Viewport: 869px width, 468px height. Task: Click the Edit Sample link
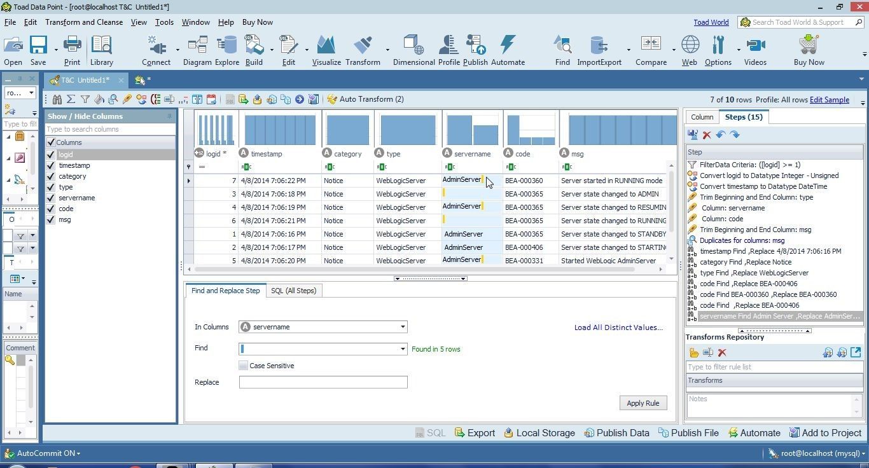[830, 100]
